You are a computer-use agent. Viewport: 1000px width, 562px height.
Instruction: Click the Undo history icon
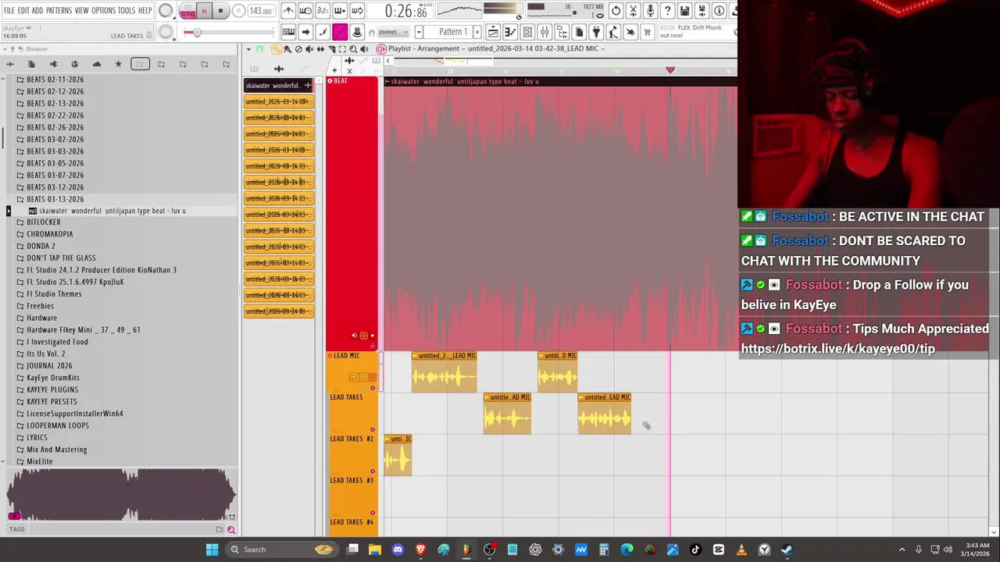(x=616, y=11)
